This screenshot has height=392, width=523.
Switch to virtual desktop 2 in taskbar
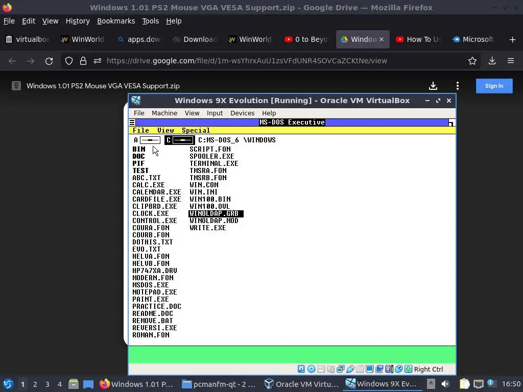click(35, 384)
